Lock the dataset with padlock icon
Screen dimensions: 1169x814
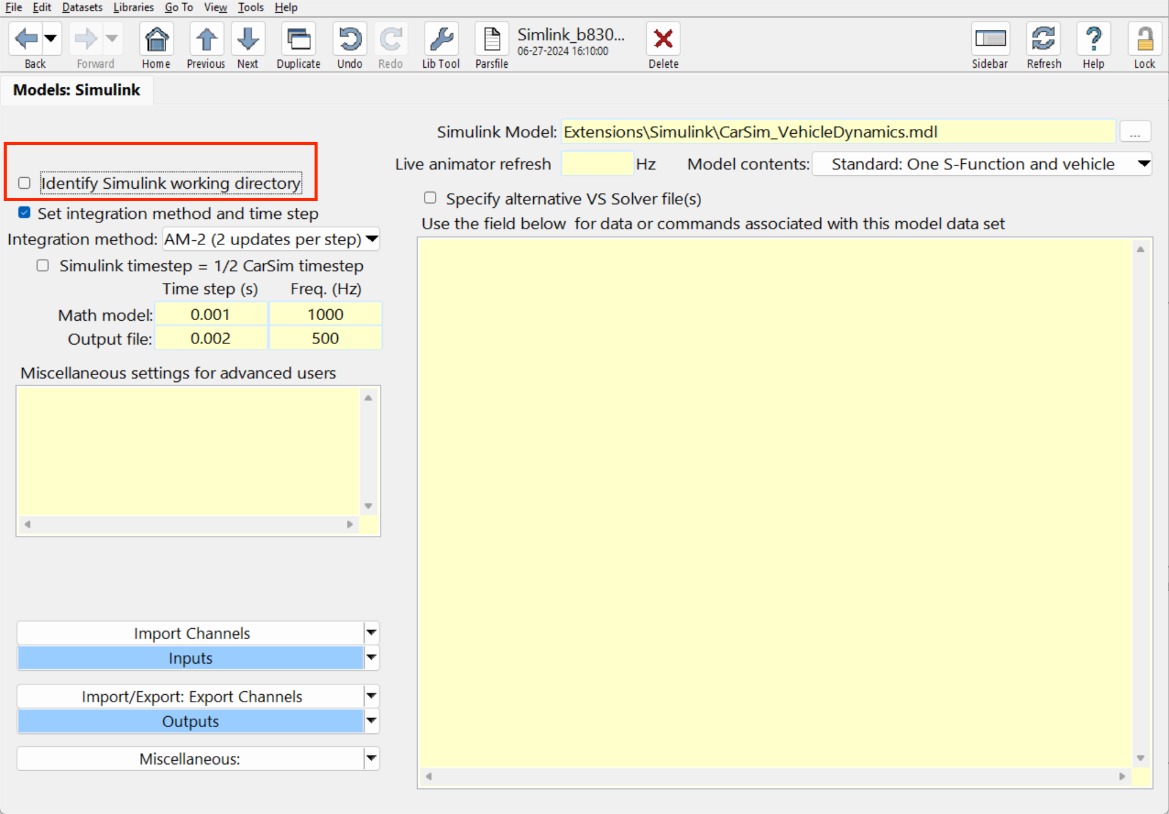1145,39
